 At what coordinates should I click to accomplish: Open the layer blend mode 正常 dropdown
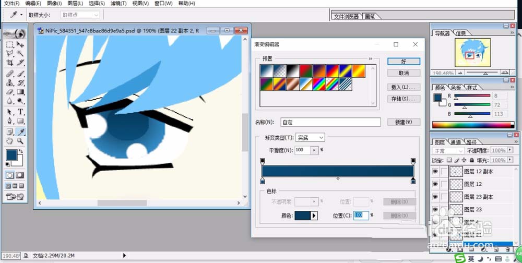tap(447, 151)
